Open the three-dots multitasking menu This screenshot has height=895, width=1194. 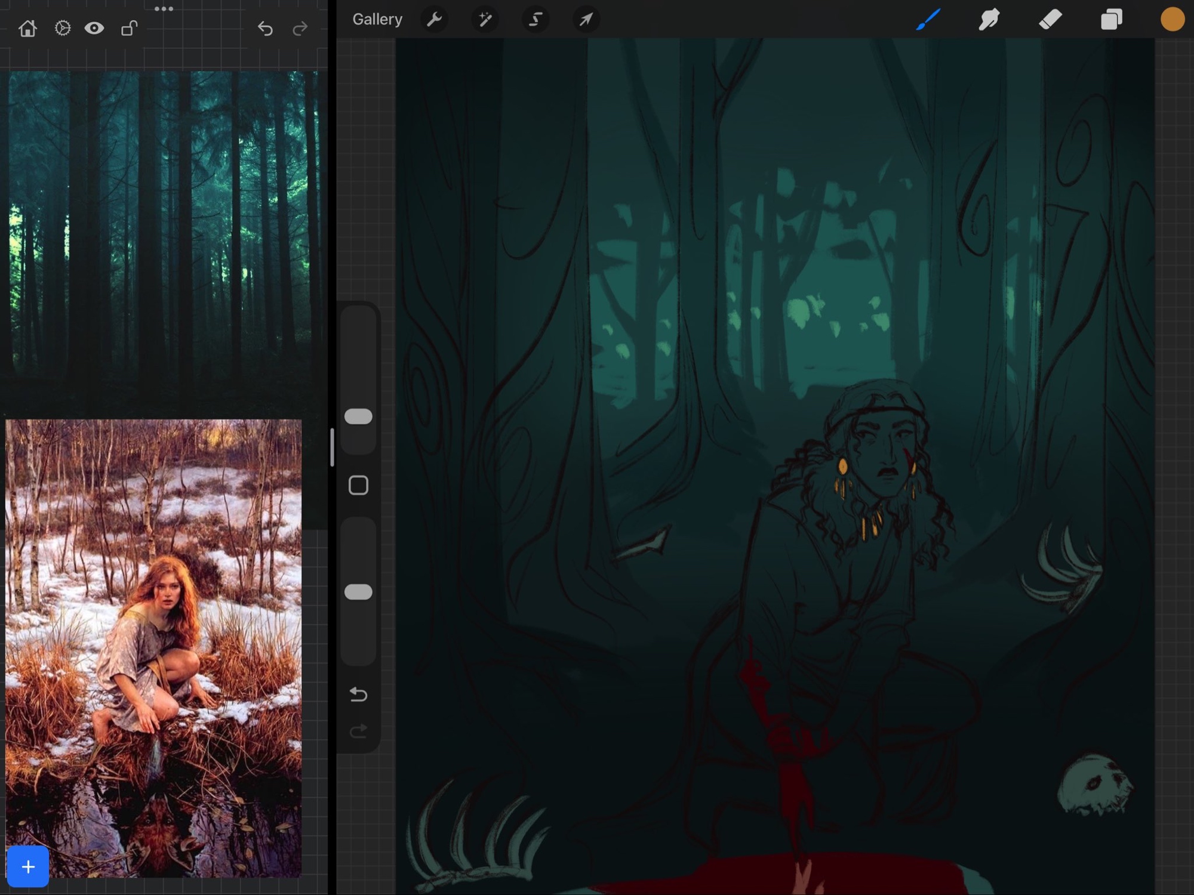pyautogui.click(x=164, y=9)
